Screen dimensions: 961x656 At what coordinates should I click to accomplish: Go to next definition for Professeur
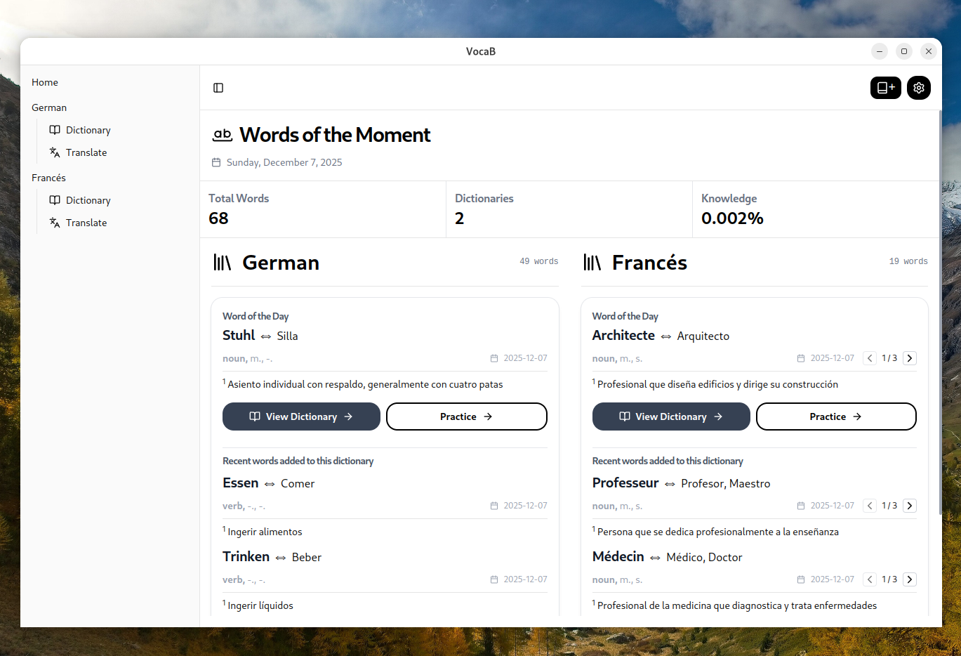[910, 506]
